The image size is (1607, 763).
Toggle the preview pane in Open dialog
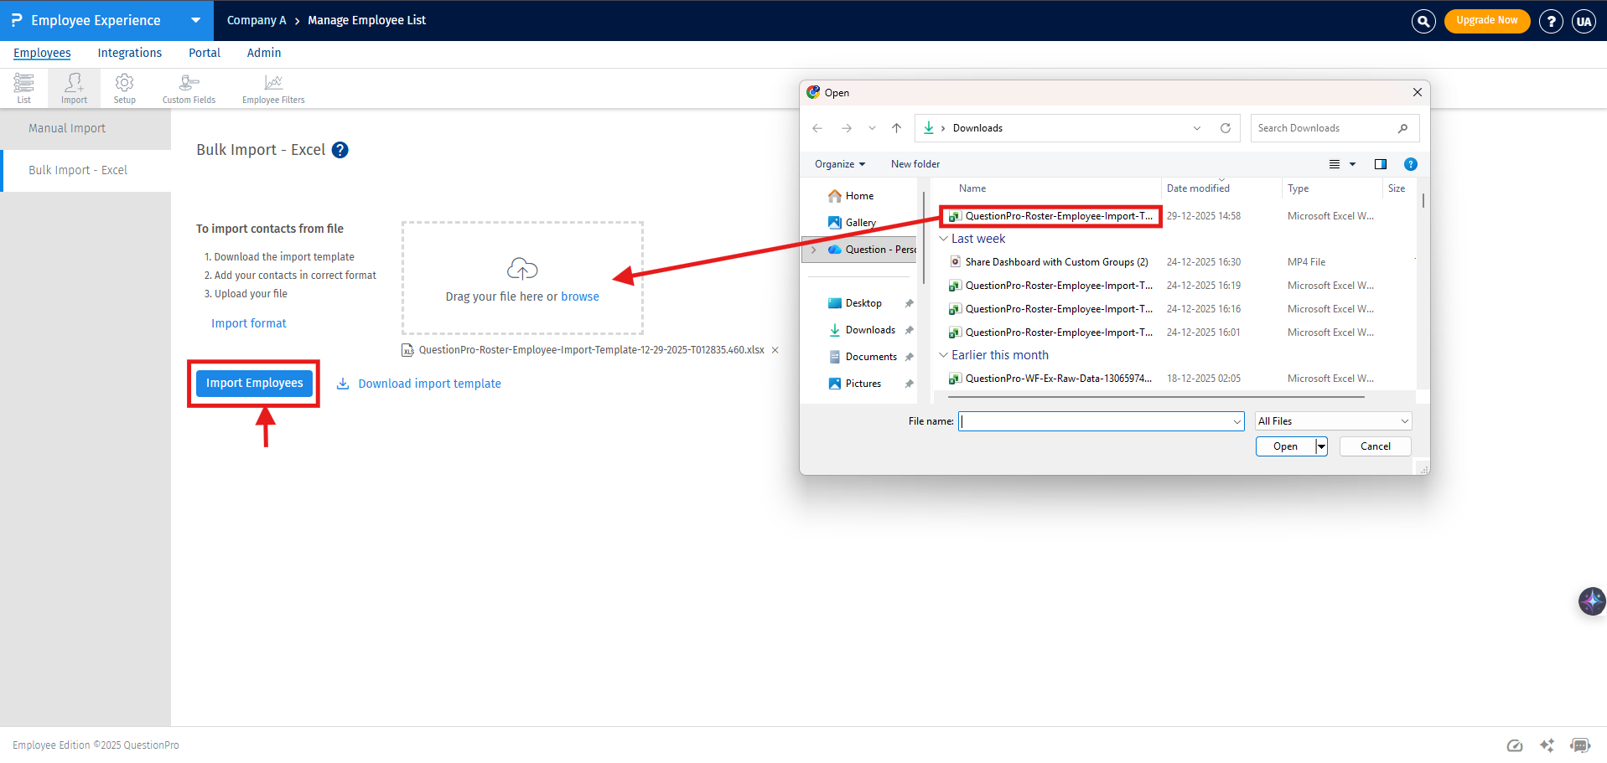1381,164
